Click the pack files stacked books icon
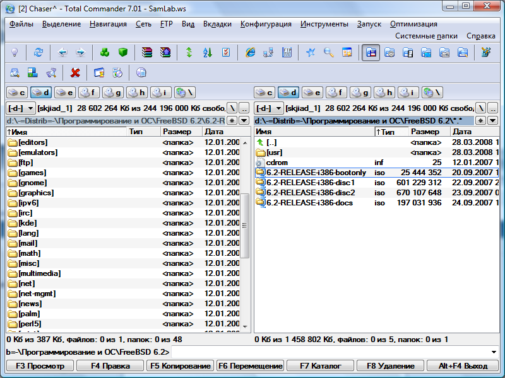505x378 pixels. coord(147,52)
